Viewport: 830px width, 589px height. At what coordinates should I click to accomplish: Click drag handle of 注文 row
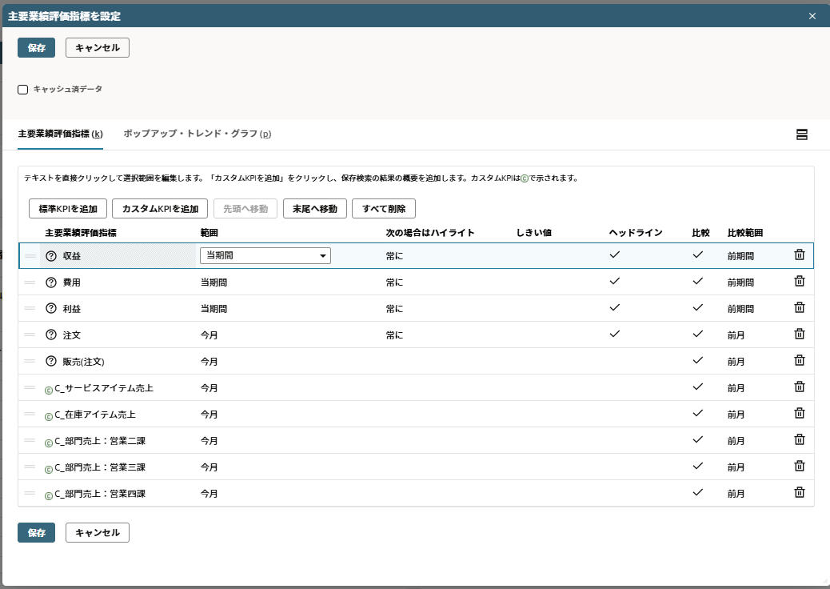pyautogui.click(x=30, y=335)
